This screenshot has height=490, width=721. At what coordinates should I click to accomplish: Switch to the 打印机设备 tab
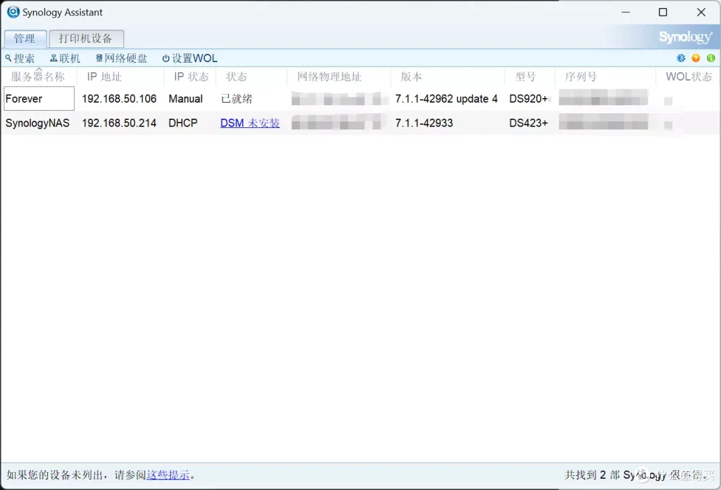click(x=86, y=38)
